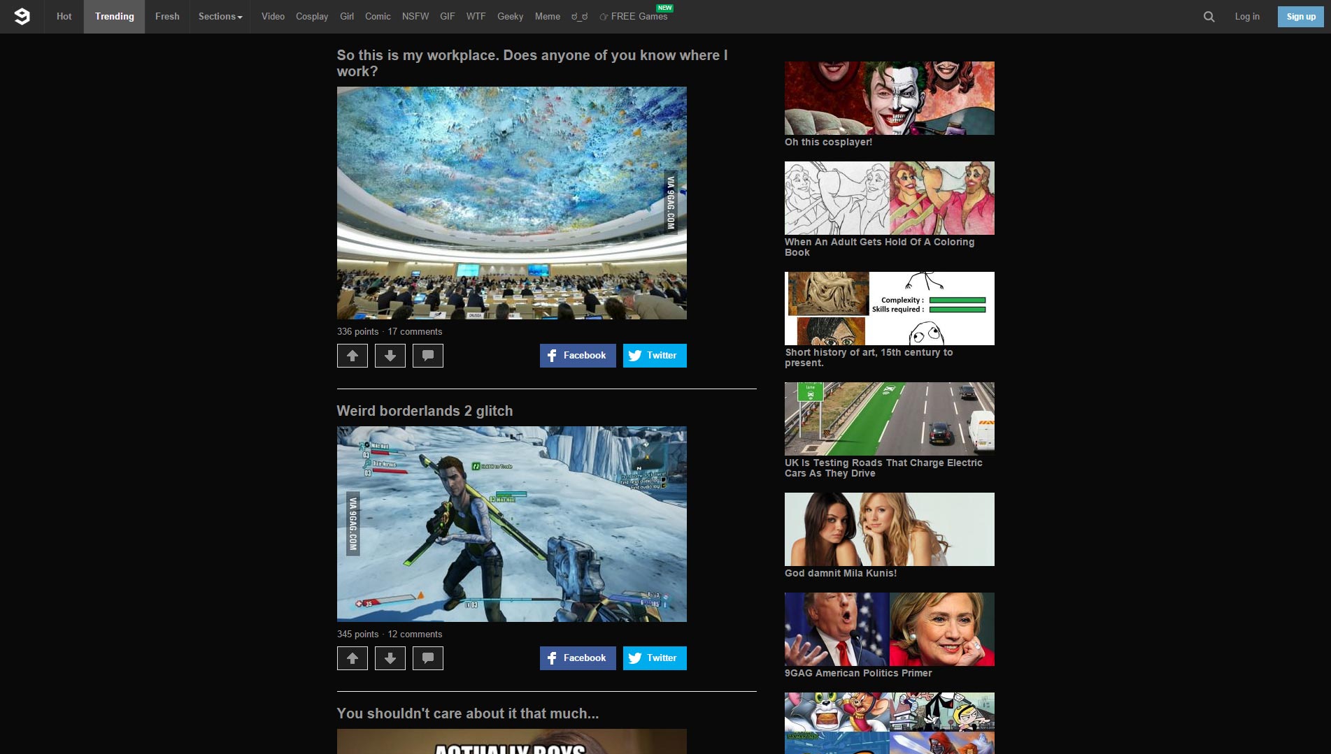Click the 'Oh this cosplayer!' caption
The image size is (1331, 754).
(828, 142)
